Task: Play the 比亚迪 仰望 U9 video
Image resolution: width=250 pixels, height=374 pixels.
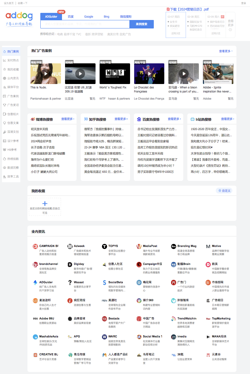Action: tap(80, 74)
